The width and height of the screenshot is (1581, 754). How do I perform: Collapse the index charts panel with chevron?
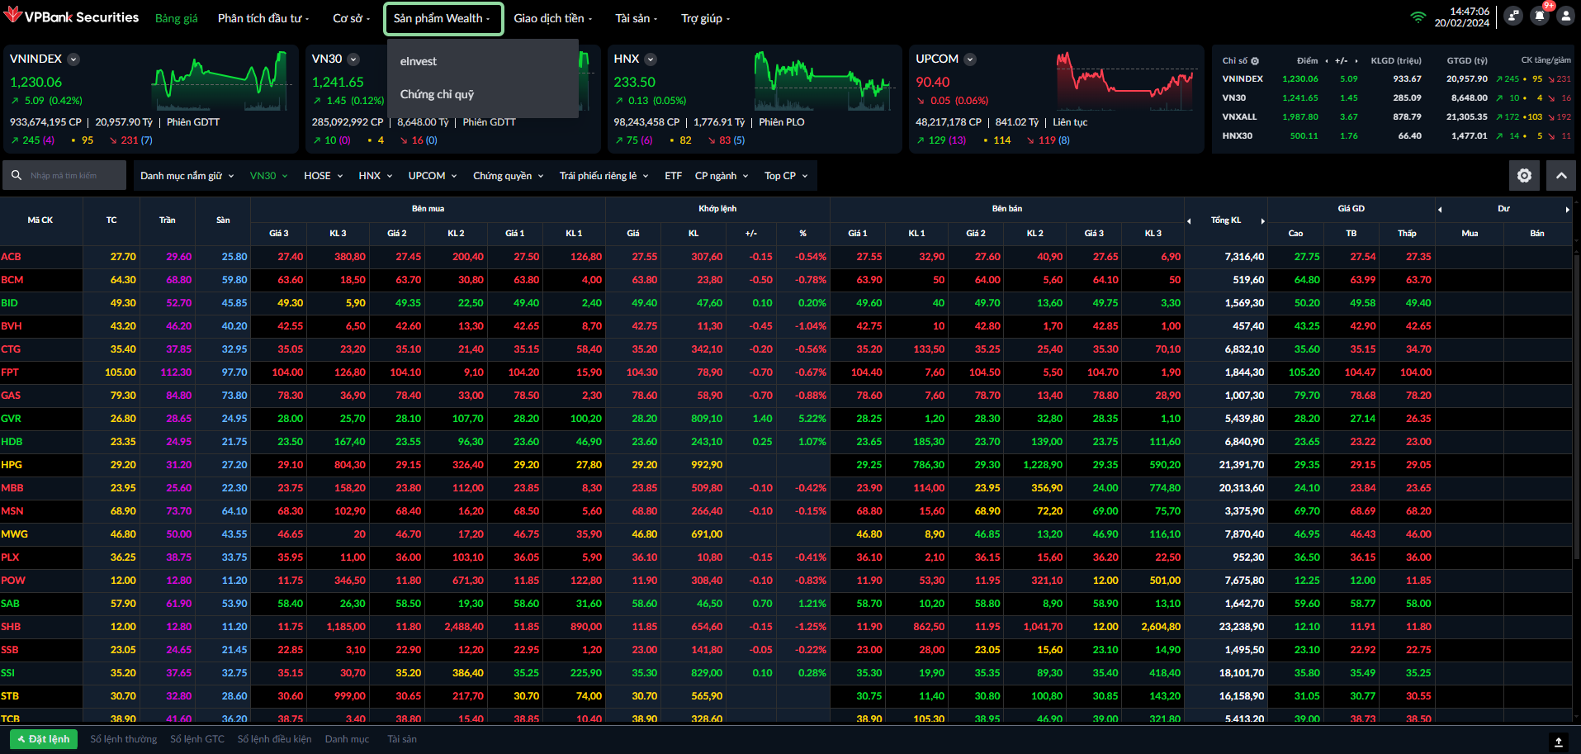(1560, 175)
